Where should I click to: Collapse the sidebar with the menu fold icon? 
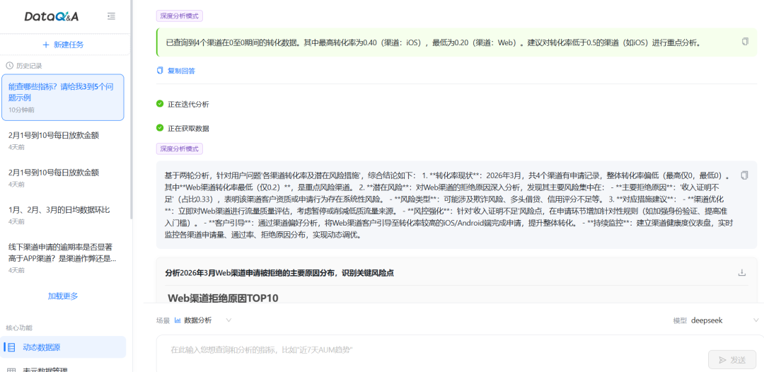111,16
